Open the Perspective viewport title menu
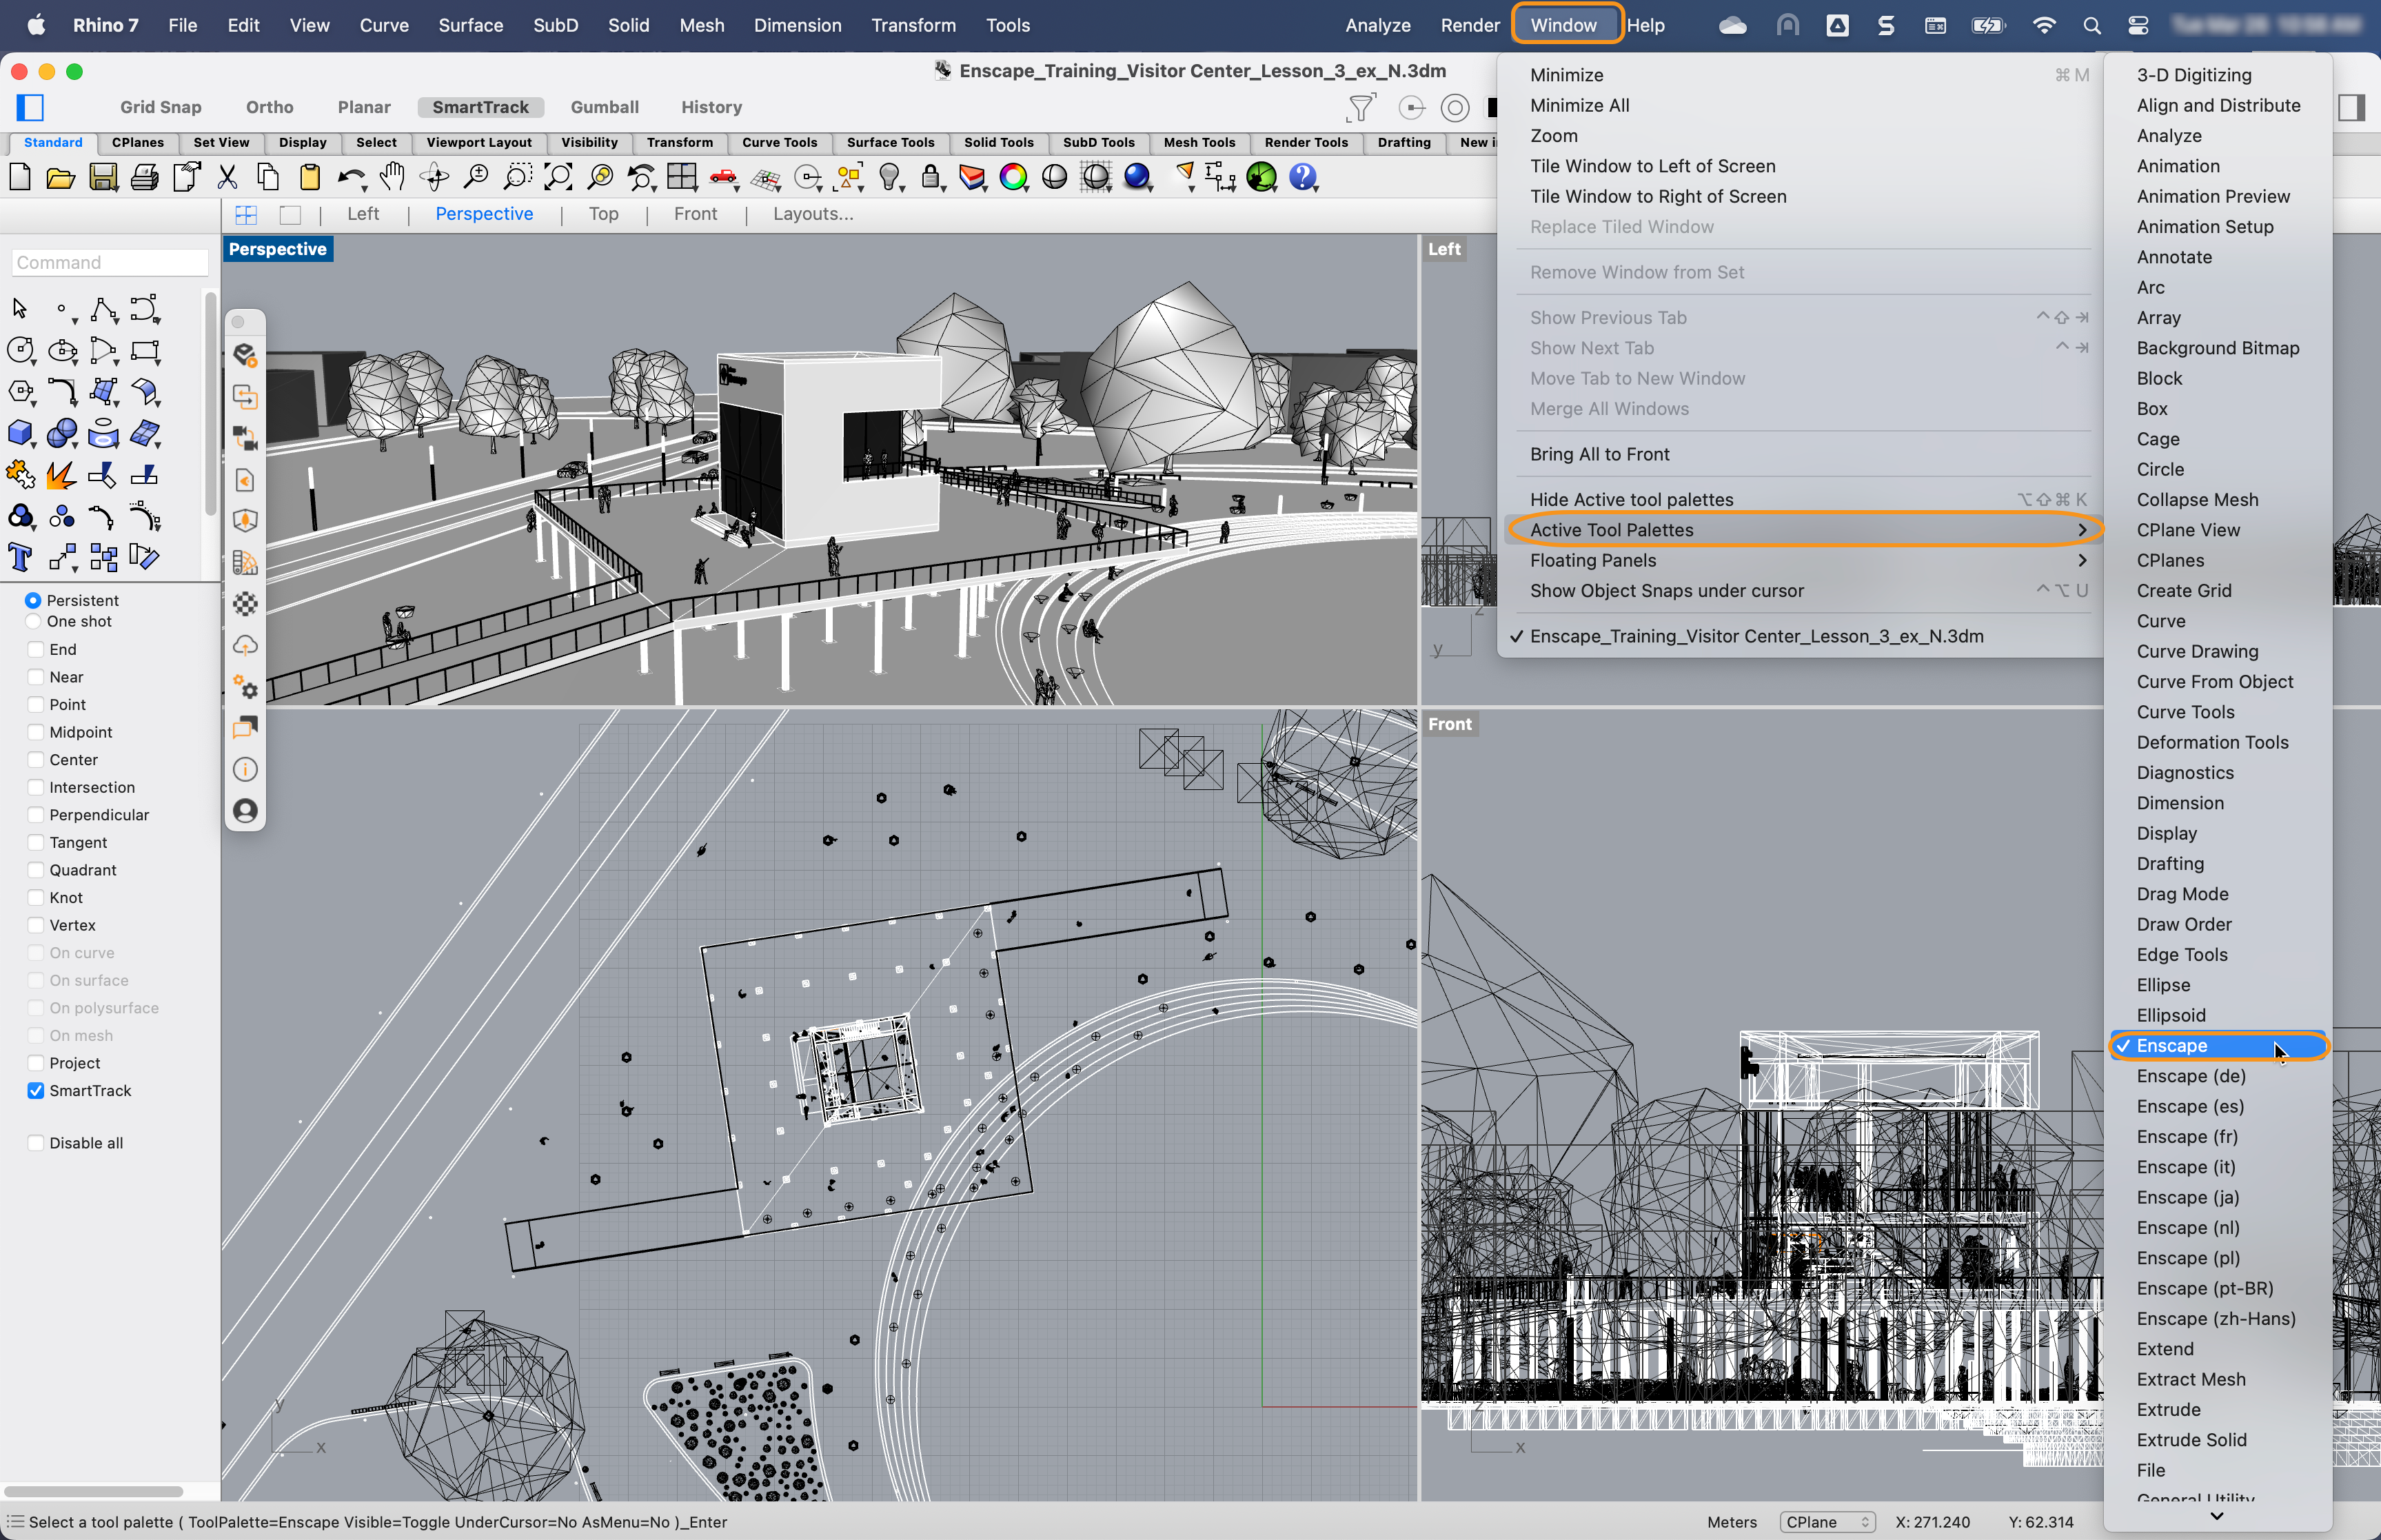Screen dimensions: 2381x1540 click(x=278, y=249)
